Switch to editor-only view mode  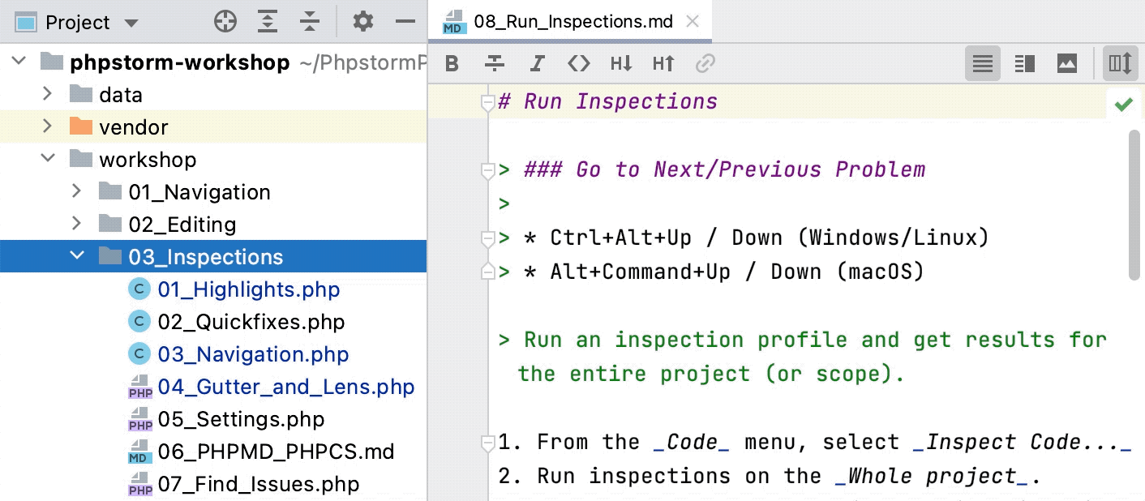[x=982, y=63]
